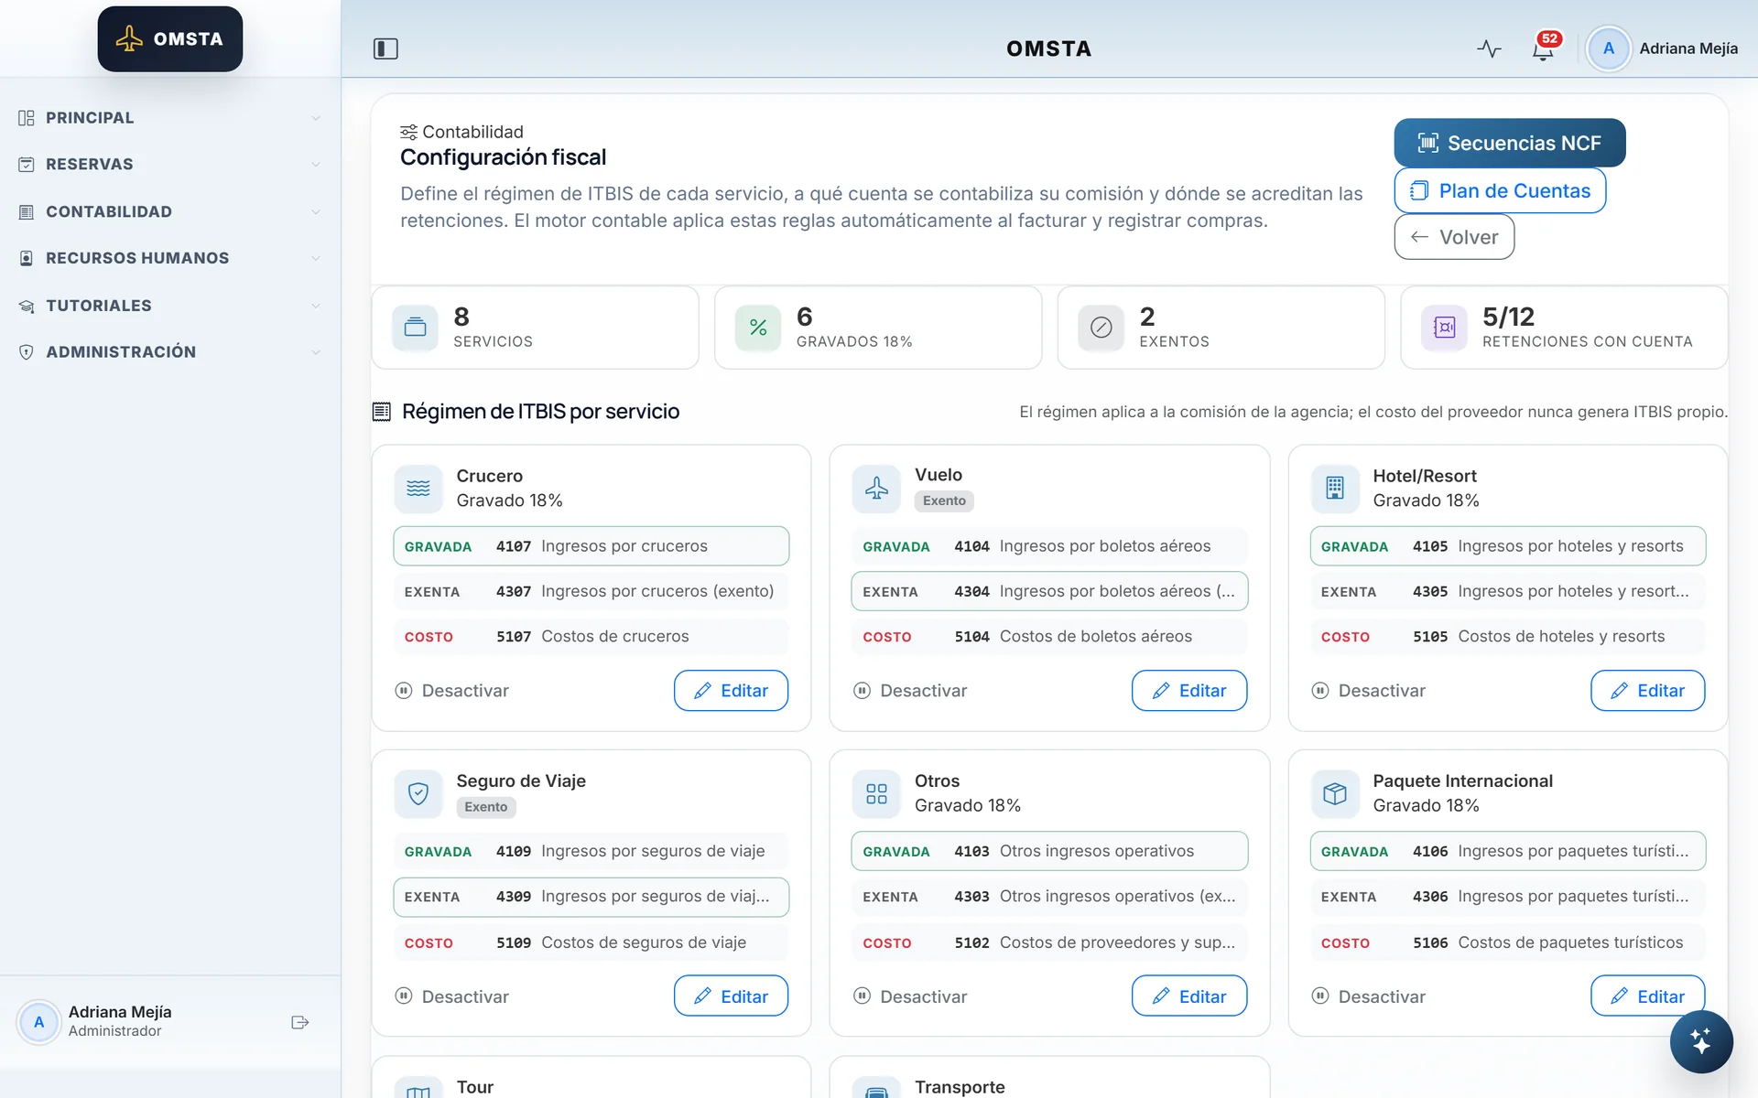Click the Seguro de Viaje shield icon
This screenshot has height=1098, width=1758.
click(418, 793)
